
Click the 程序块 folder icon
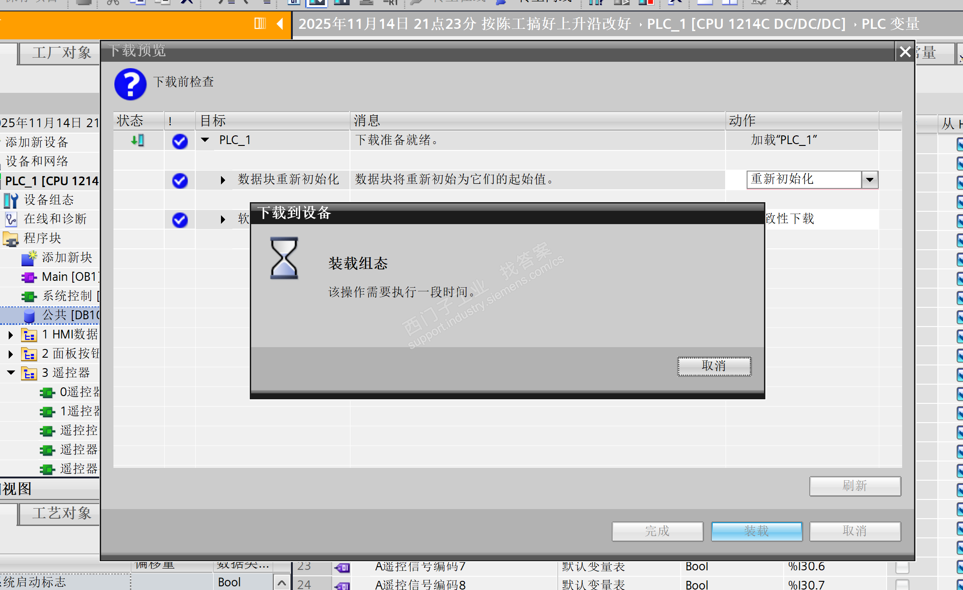pyautogui.click(x=11, y=239)
